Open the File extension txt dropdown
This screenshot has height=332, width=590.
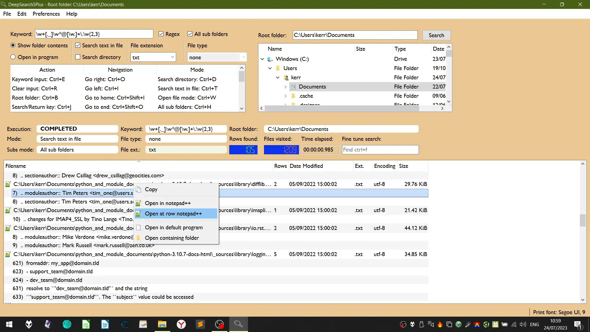(153, 57)
